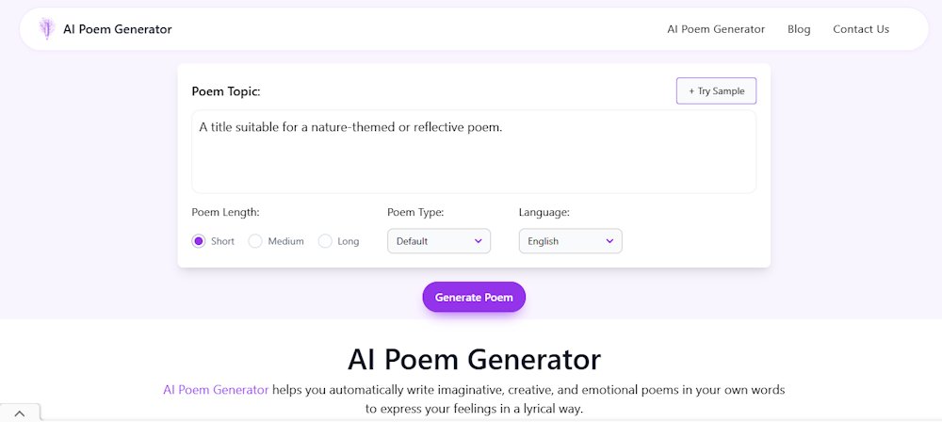
Task: Click the Generate Poem button
Action: [474, 297]
